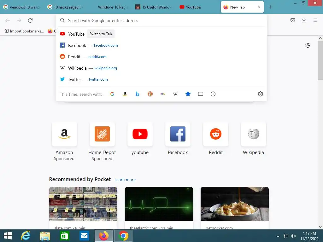Switch to the 'windows 10 wallp' tab

[22, 7]
